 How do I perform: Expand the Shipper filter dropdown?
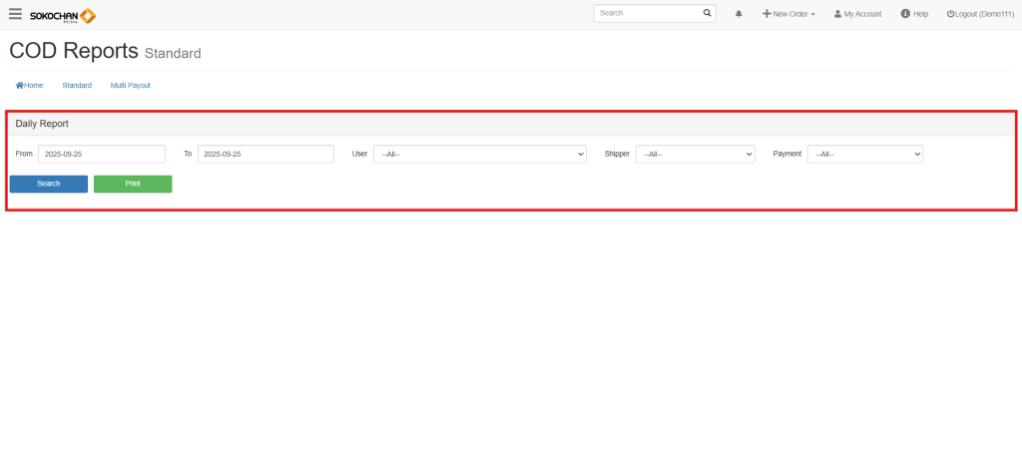(695, 154)
